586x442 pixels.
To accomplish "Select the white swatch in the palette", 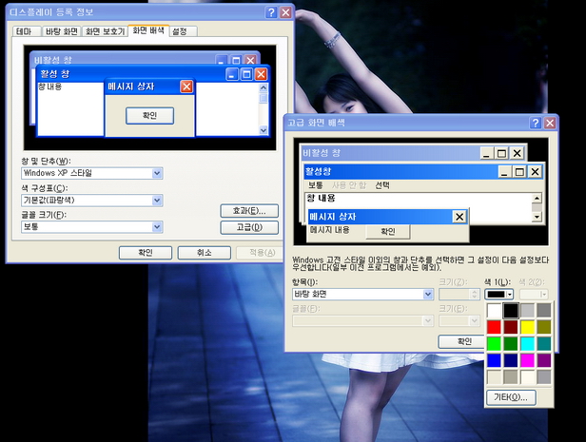I will point(494,311).
